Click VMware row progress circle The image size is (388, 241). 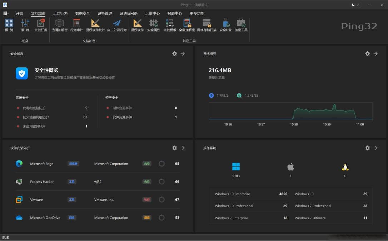[161, 200]
